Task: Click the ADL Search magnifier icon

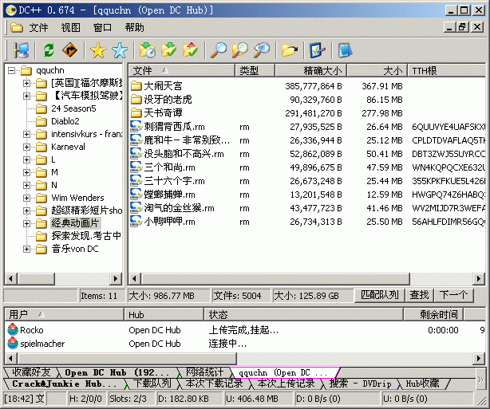Action: click(x=240, y=50)
